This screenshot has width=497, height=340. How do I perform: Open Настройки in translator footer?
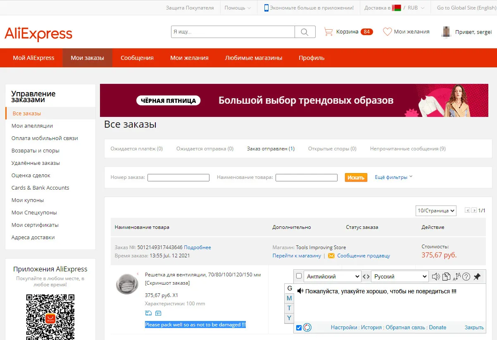344,328
